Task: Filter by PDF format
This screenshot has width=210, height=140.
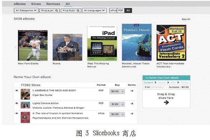Action: (121, 10)
